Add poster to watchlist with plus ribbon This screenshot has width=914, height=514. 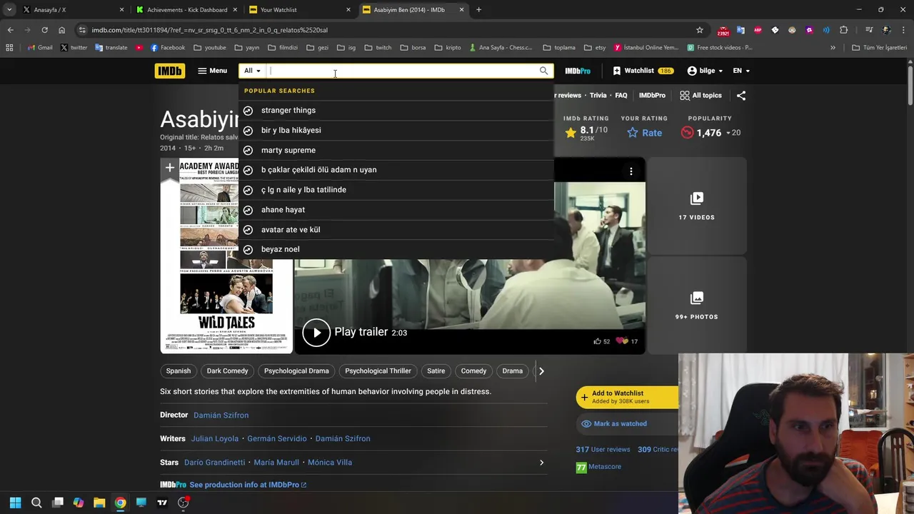point(169,168)
